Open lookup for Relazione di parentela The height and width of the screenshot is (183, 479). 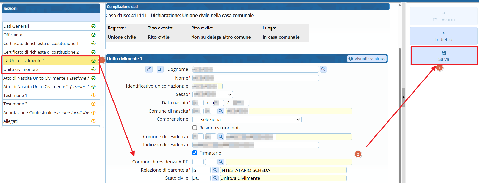click(215, 170)
